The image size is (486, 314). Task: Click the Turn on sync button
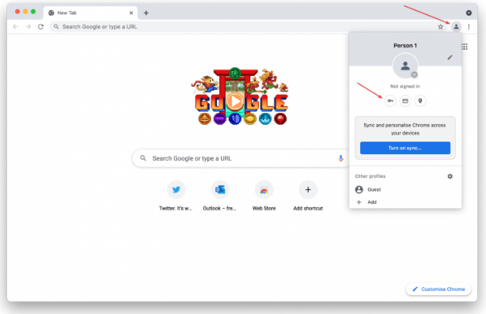[404, 148]
